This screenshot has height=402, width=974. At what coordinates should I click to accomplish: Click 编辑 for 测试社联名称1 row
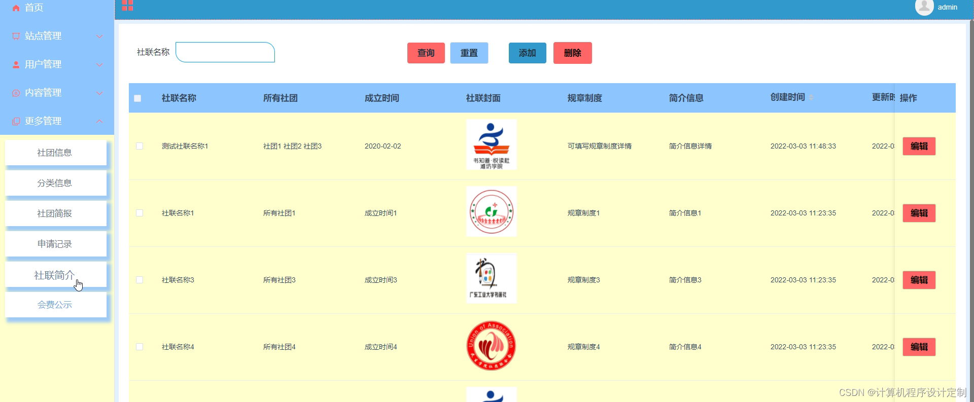coord(919,146)
